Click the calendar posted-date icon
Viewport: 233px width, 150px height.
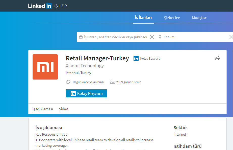click(68, 82)
